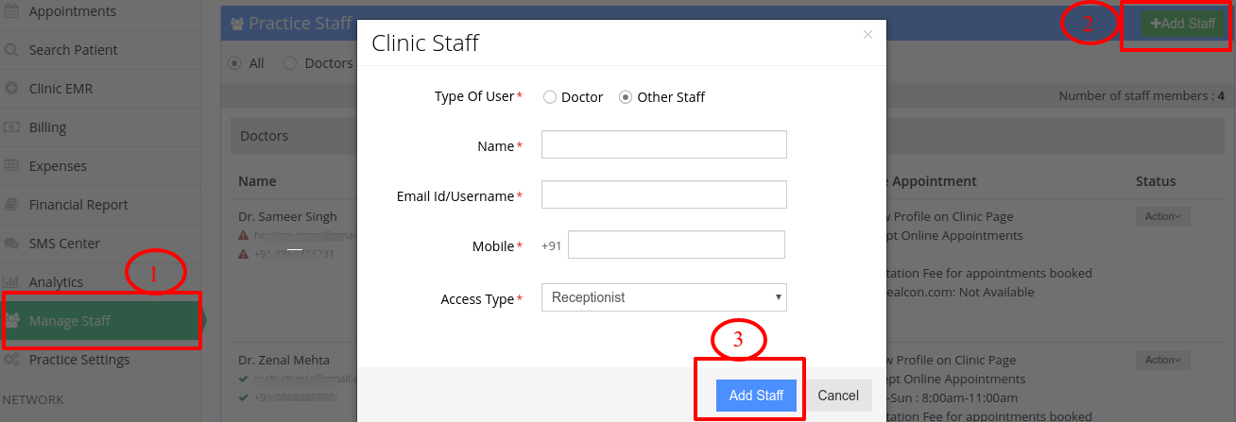Click the Status column header
The height and width of the screenshot is (422, 1236).
click(1156, 181)
